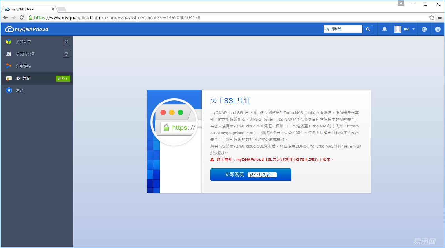Click the notification bell icon in header
Screen dimensions: 445x248
point(385,29)
